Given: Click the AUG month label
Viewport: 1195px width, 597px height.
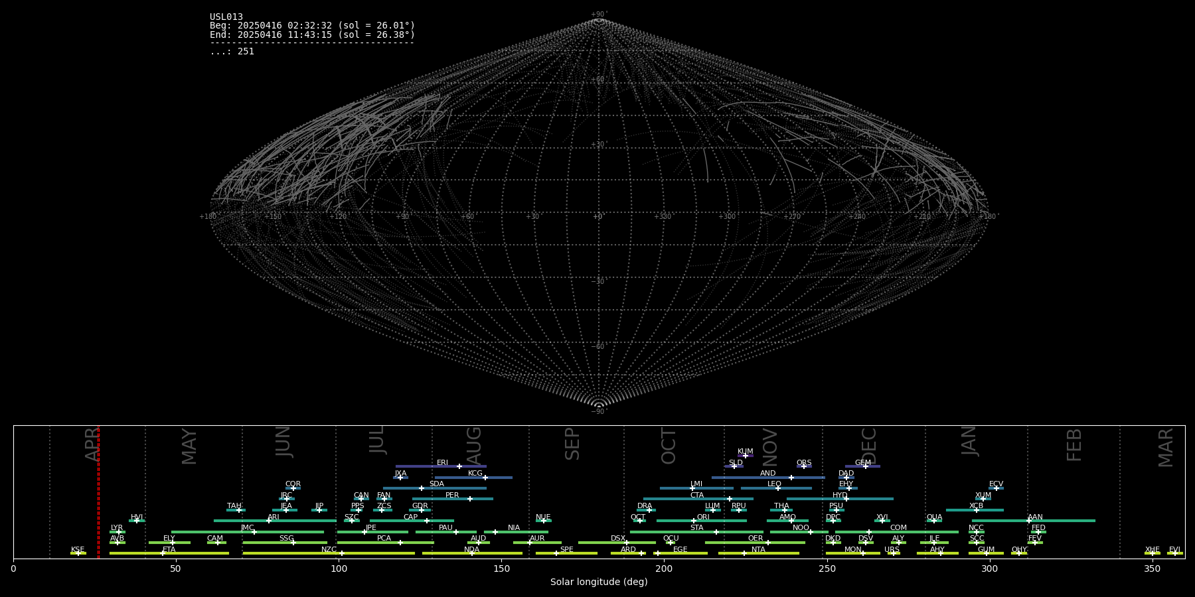Looking at the screenshot, I should (x=474, y=446).
